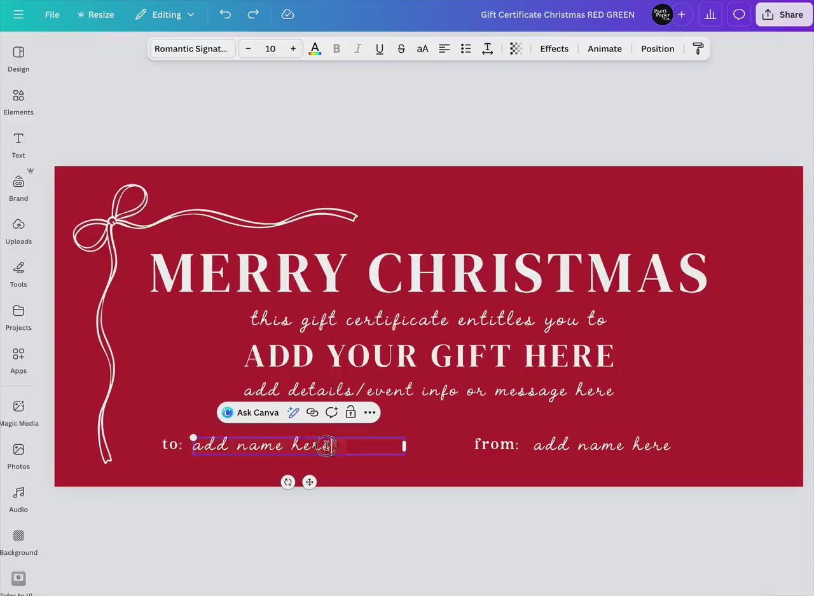The width and height of the screenshot is (814, 596).
Task: Open the Uploads panel
Action: click(x=18, y=231)
